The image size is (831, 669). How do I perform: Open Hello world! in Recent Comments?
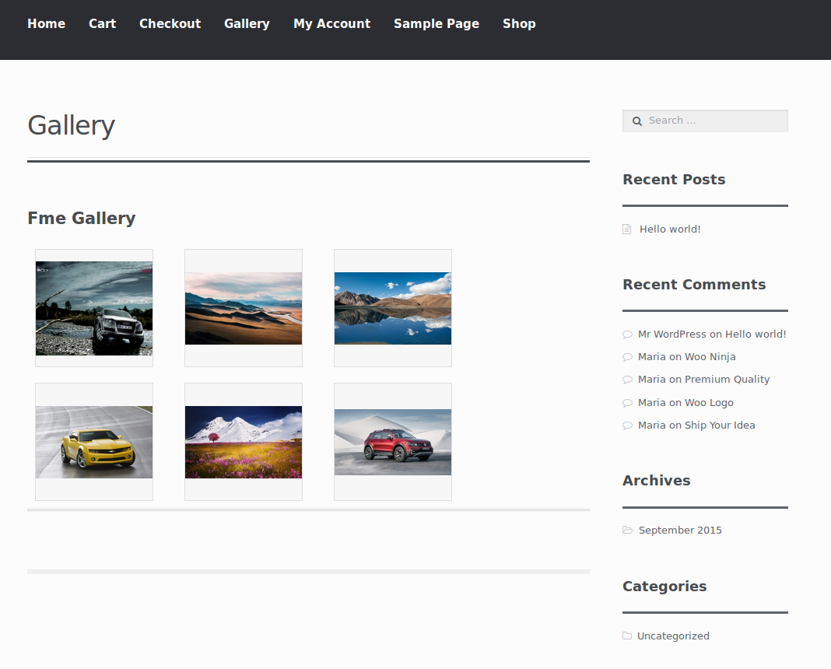pos(756,334)
